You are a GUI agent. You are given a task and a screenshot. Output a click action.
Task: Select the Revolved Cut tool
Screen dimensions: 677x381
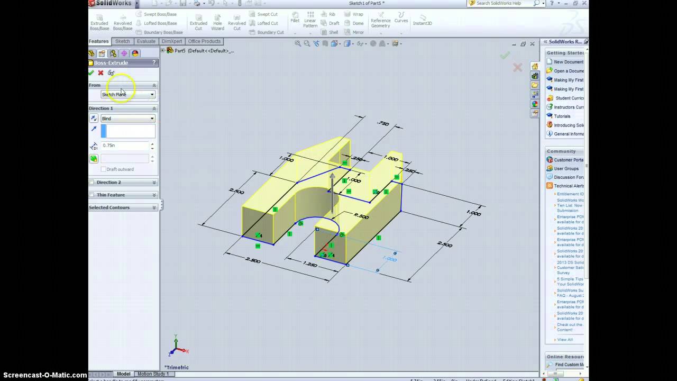pos(237,22)
